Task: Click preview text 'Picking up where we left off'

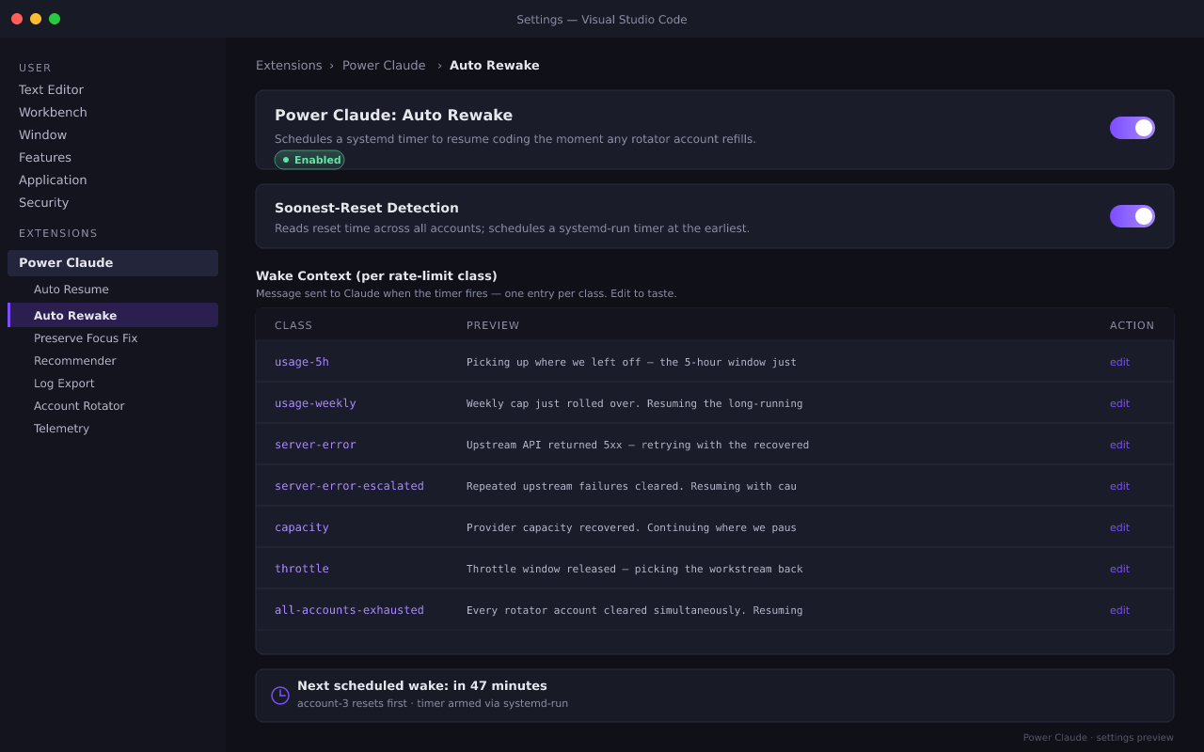Action: (631, 362)
